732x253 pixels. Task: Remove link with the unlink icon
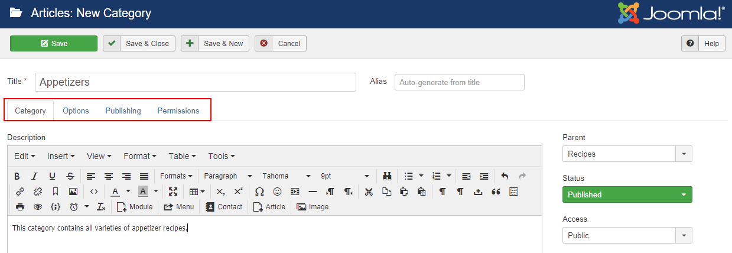[37, 192]
